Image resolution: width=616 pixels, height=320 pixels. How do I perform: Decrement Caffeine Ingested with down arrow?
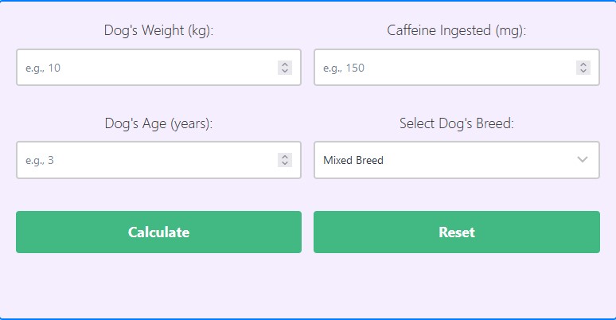click(583, 72)
